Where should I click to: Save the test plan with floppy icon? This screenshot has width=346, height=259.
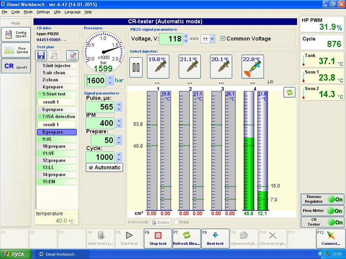[x=41, y=55]
